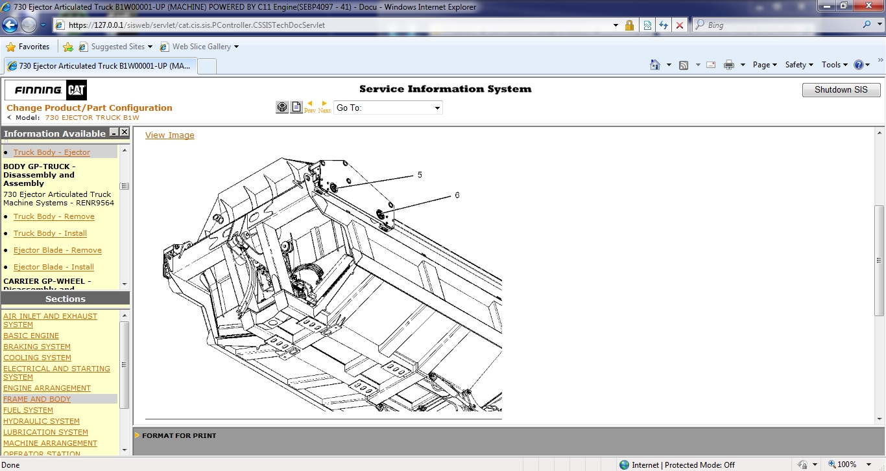
Task: Switch to the 730 Ejector Truck browser tab
Action: point(97,65)
